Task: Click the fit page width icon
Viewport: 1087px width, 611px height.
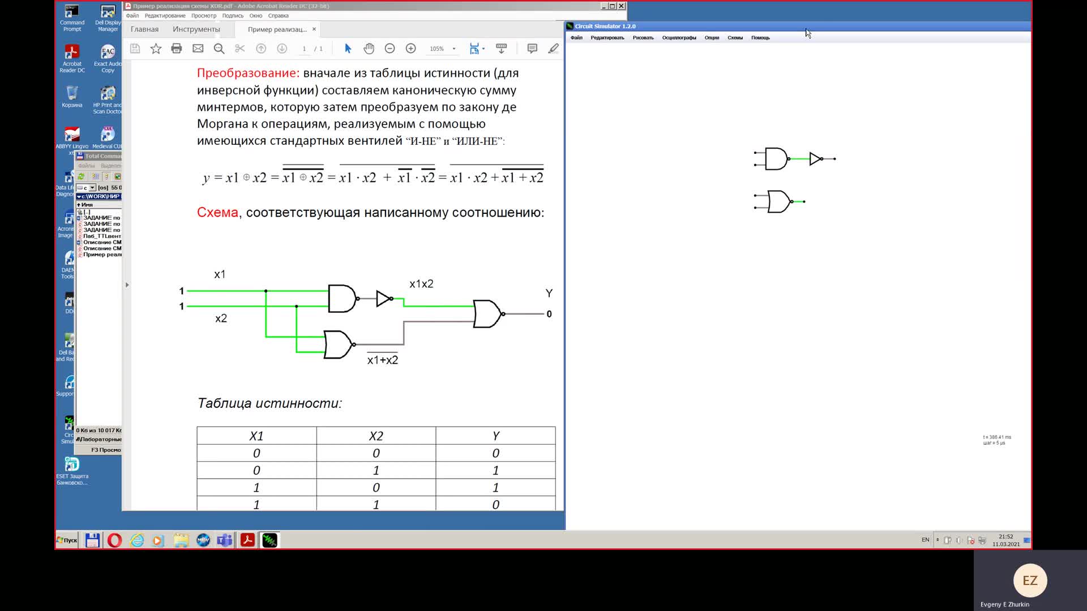Action: click(474, 49)
